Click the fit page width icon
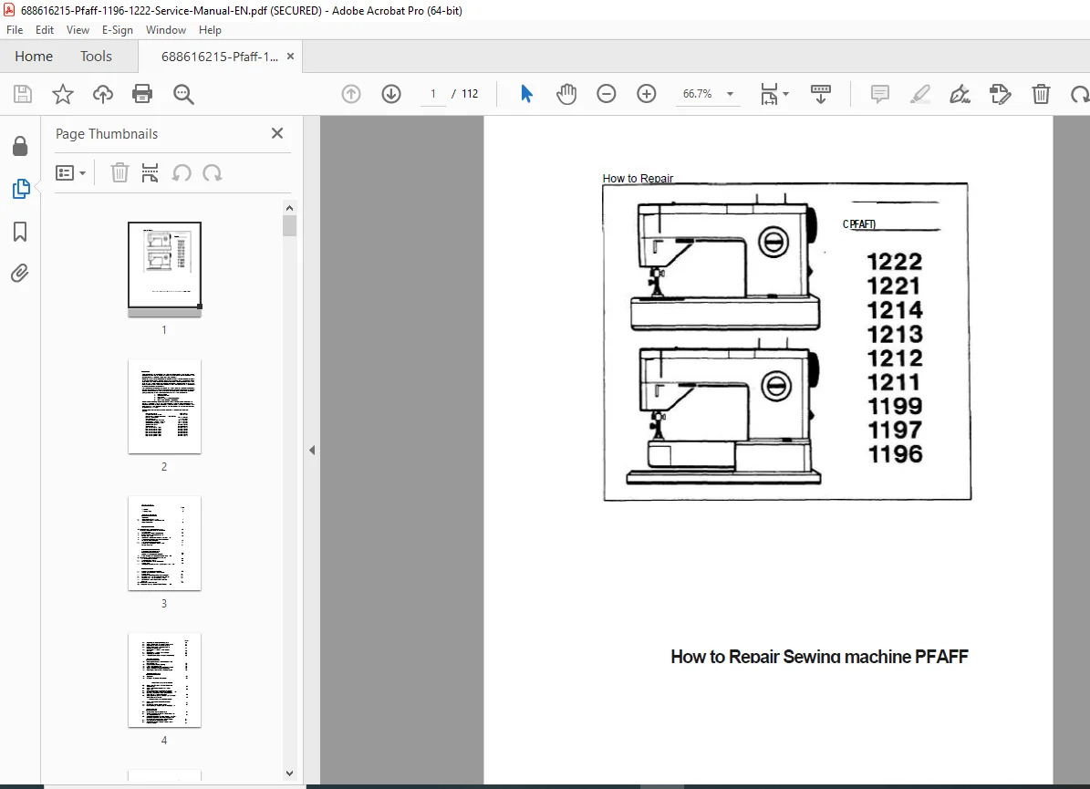Viewport: 1090px width, 789px height. pos(769,94)
